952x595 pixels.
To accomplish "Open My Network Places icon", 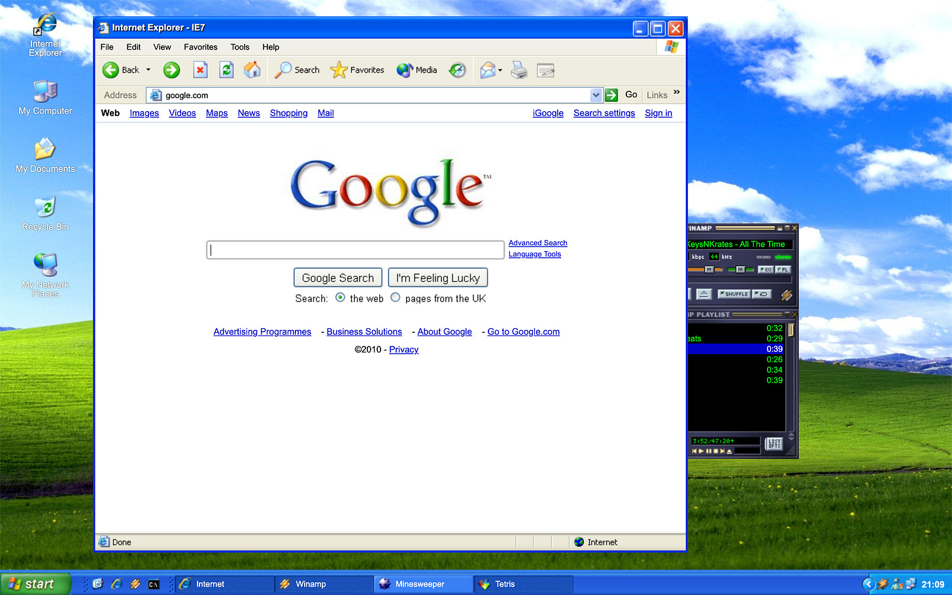I will [x=45, y=275].
